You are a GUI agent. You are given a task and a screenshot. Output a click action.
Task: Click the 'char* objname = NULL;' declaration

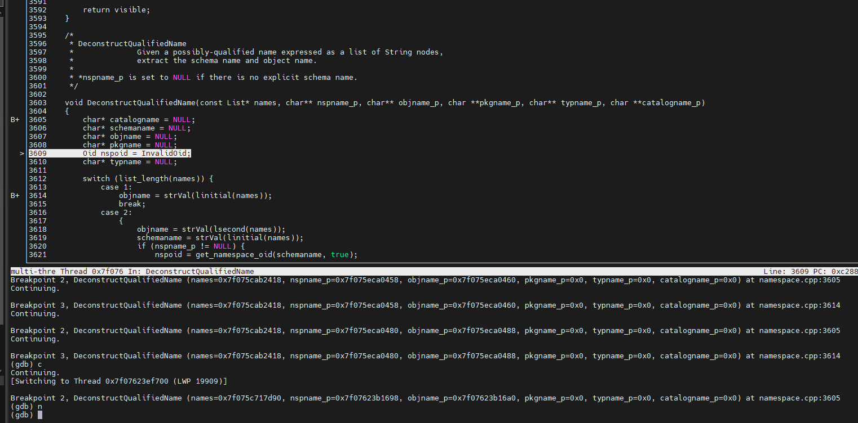coord(130,137)
